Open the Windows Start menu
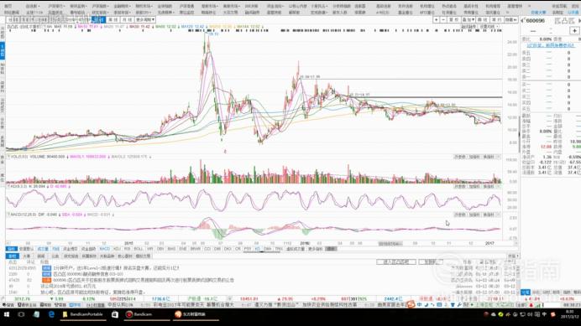The width and height of the screenshot is (581, 326). coord(7,314)
